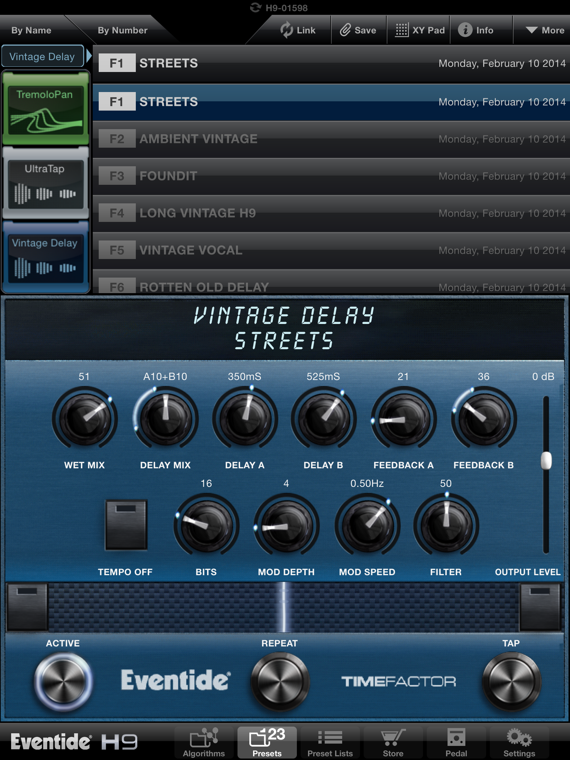Click the MOD DEPTH knob
Image resolution: width=570 pixels, height=760 pixels.
pyautogui.click(x=286, y=525)
